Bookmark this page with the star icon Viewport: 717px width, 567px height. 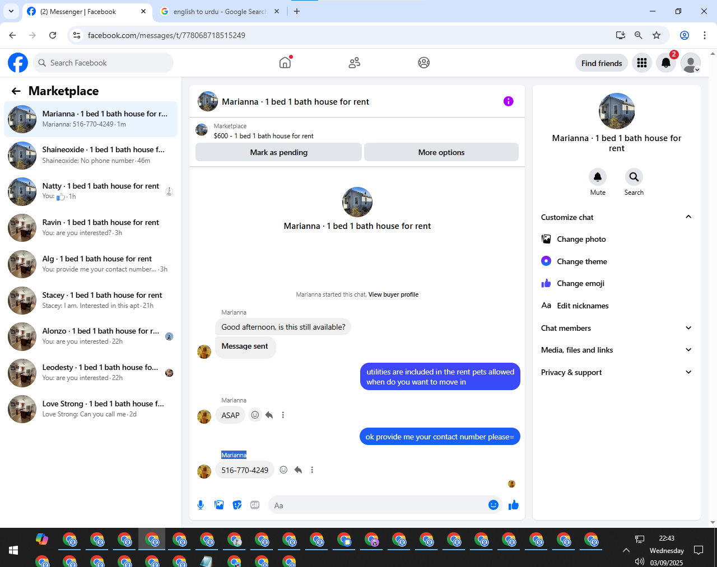coord(657,35)
